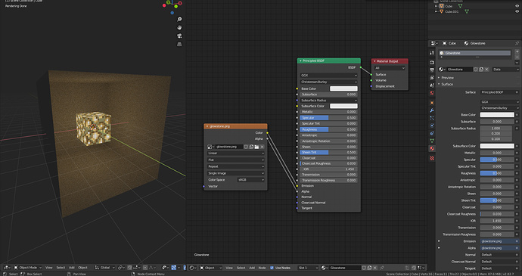Collapse the Material Output node
Screen dimensions: 522x276
click(x=374, y=61)
